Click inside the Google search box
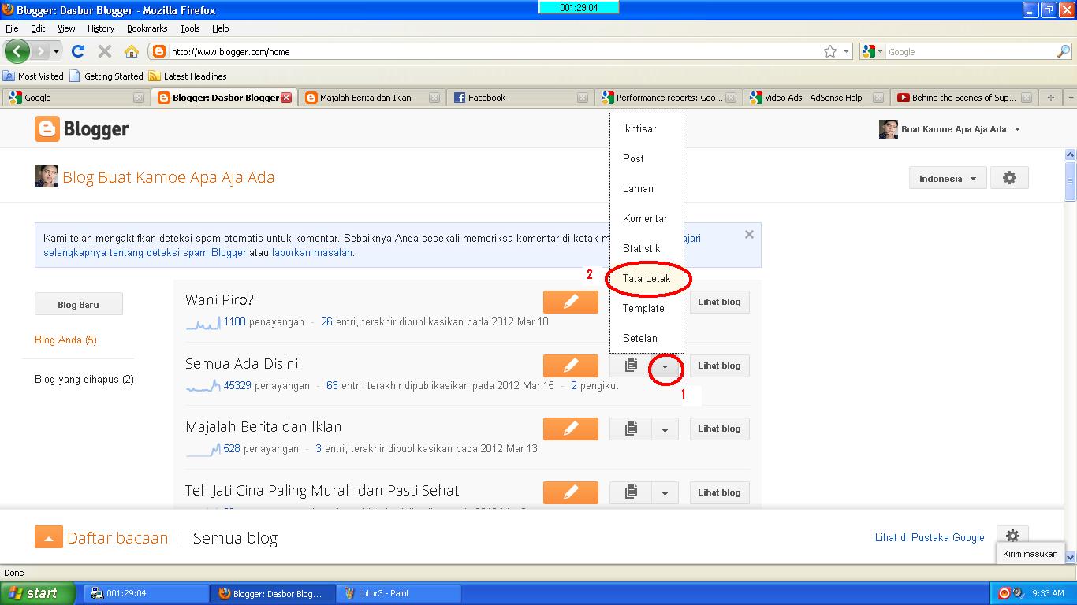1077x605 pixels. [970, 52]
